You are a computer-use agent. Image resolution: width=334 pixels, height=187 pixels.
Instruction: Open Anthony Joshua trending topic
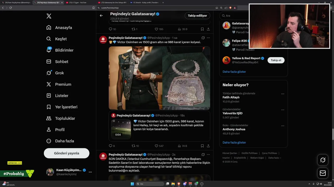[234, 129]
